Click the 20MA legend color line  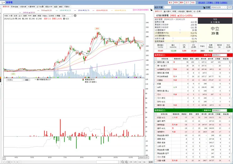(75, 10)
